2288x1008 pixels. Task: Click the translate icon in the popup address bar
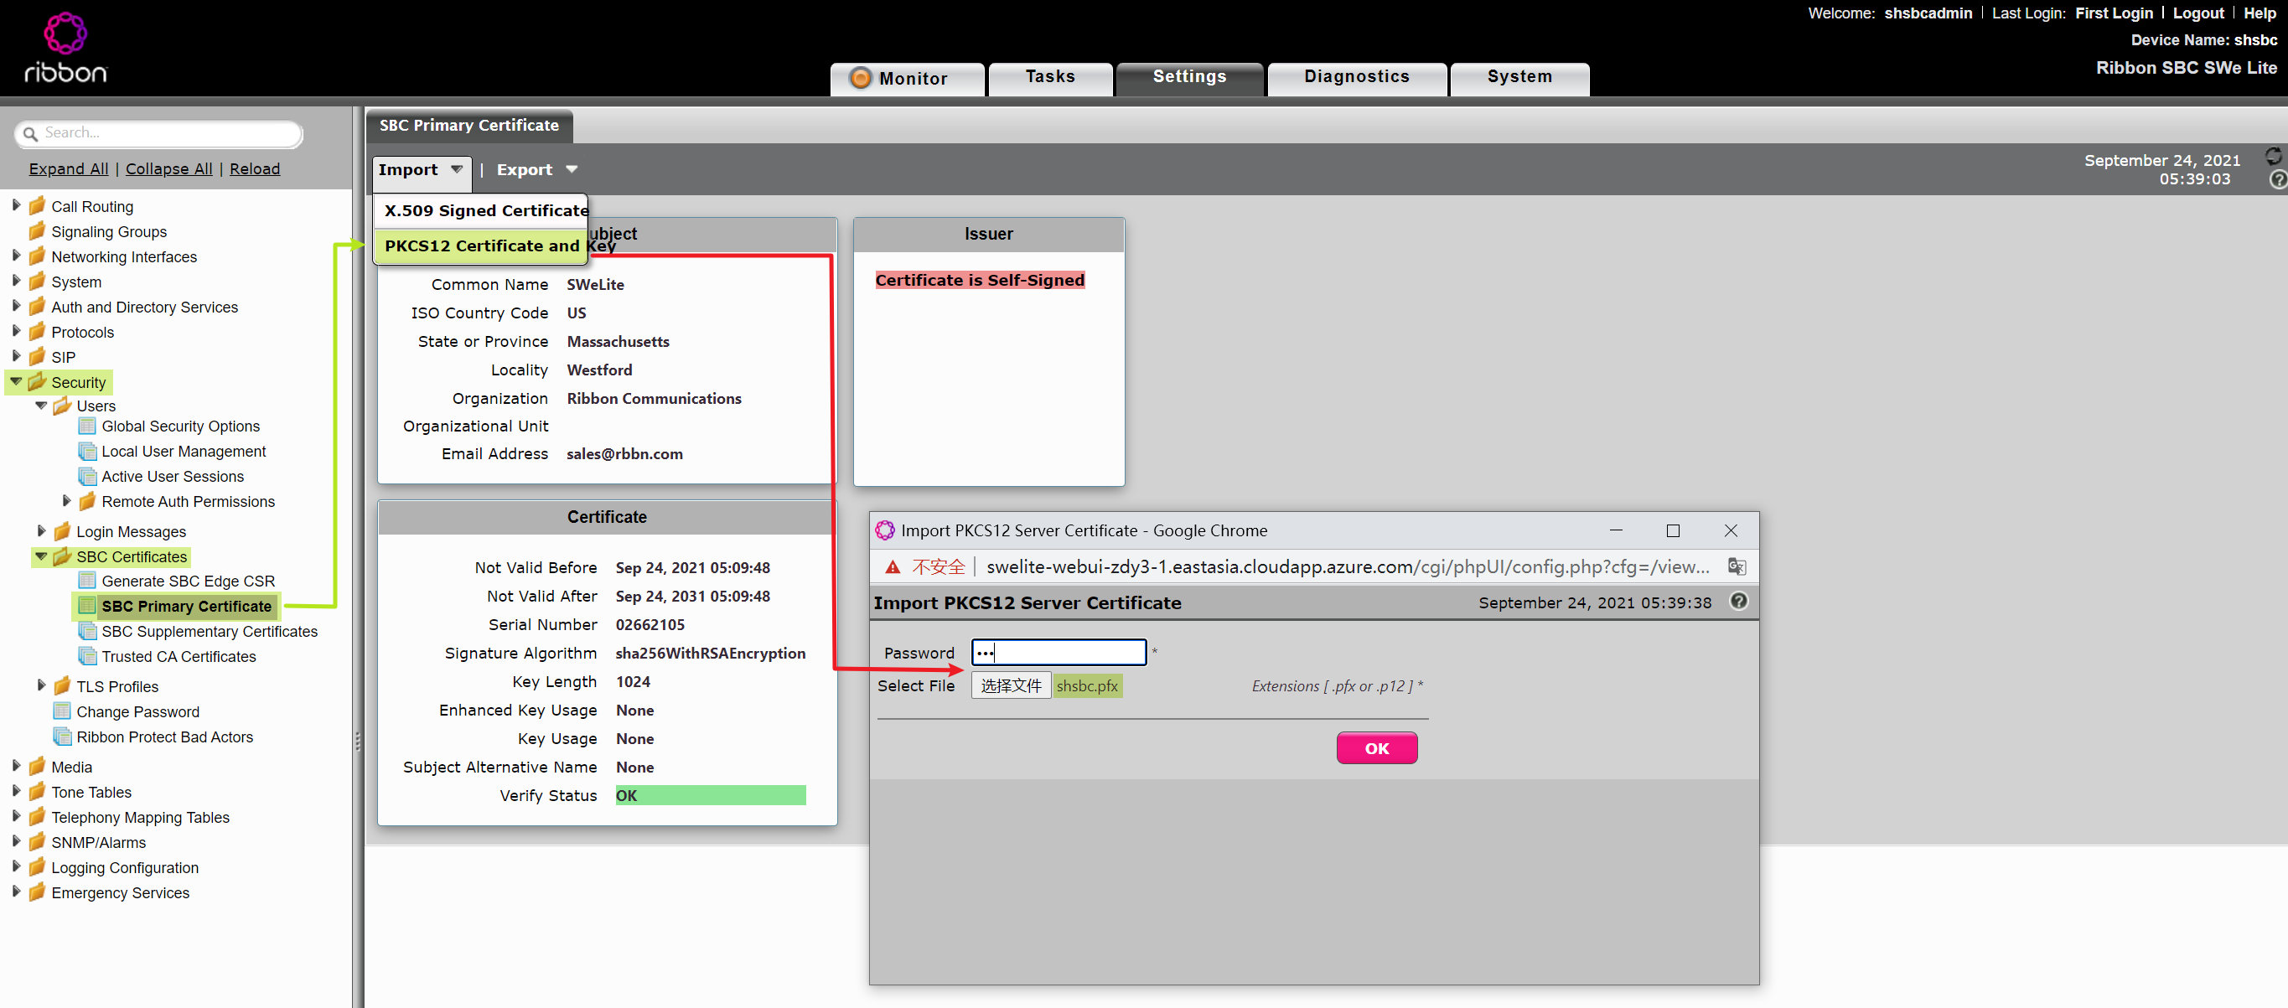click(1737, 566)
